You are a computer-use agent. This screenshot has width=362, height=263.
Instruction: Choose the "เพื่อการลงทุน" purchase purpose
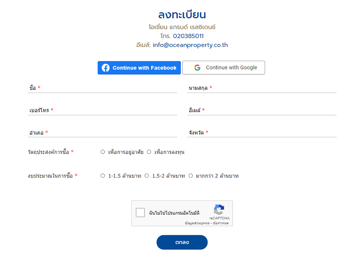coord(149,152)
